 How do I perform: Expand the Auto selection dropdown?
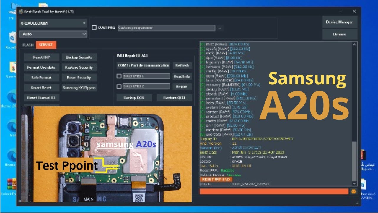pos(53,34)
